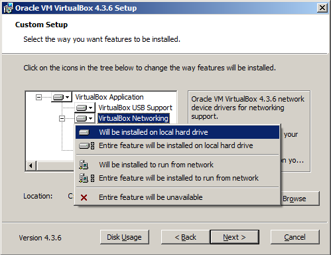This screenshot has width=331, height=255.
Task: Click the red X unavailable icon
Action: coord(84,197)
